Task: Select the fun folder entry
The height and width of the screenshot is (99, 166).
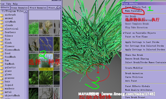Action: 7,60
